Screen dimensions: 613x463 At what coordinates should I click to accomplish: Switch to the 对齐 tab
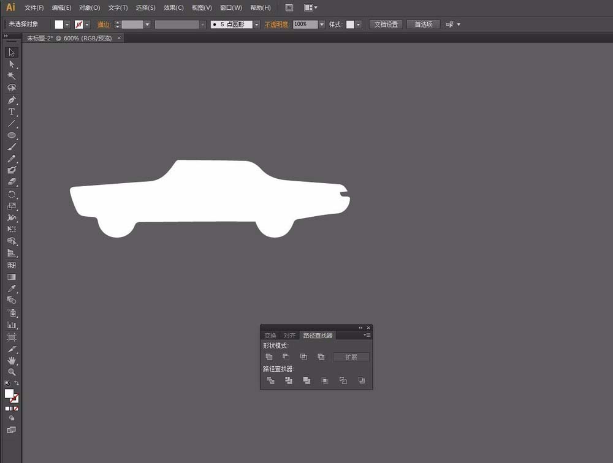pyautogui.click(x=290, y=335)
